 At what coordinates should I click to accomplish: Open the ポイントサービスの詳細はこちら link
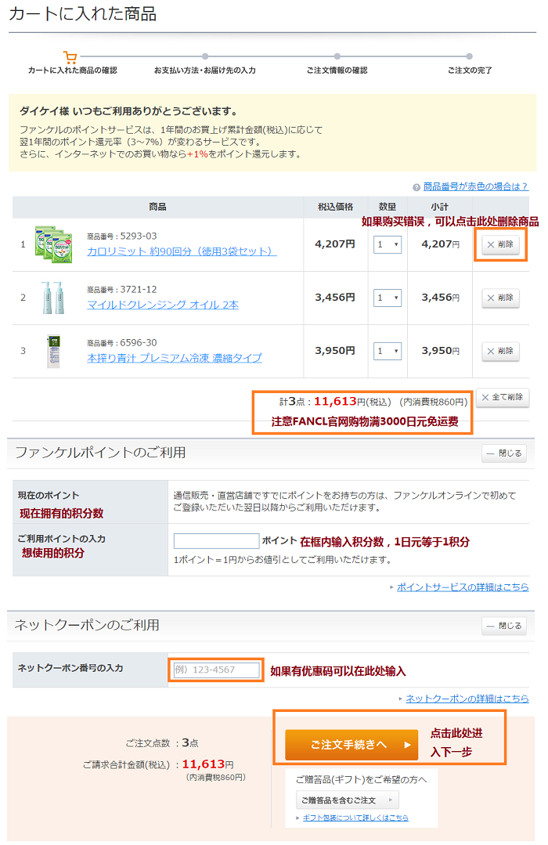click(462, 587)
